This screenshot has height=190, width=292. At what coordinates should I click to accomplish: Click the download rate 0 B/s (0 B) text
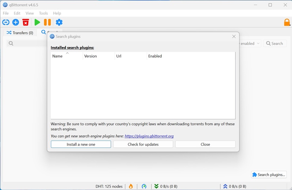coord(169,186)
